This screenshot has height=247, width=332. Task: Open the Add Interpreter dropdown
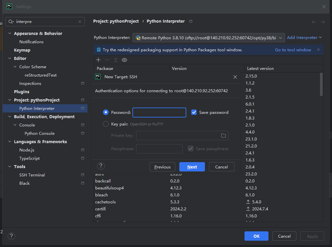click(x=304, y=38)
